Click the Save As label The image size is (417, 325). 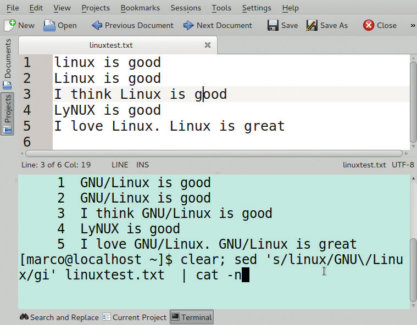pyautogui.click(x=334, y=25)
